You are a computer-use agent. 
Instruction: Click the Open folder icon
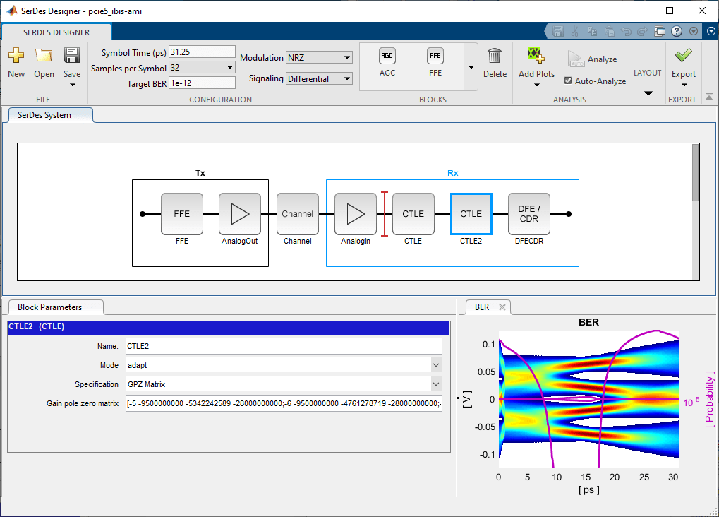44,57
